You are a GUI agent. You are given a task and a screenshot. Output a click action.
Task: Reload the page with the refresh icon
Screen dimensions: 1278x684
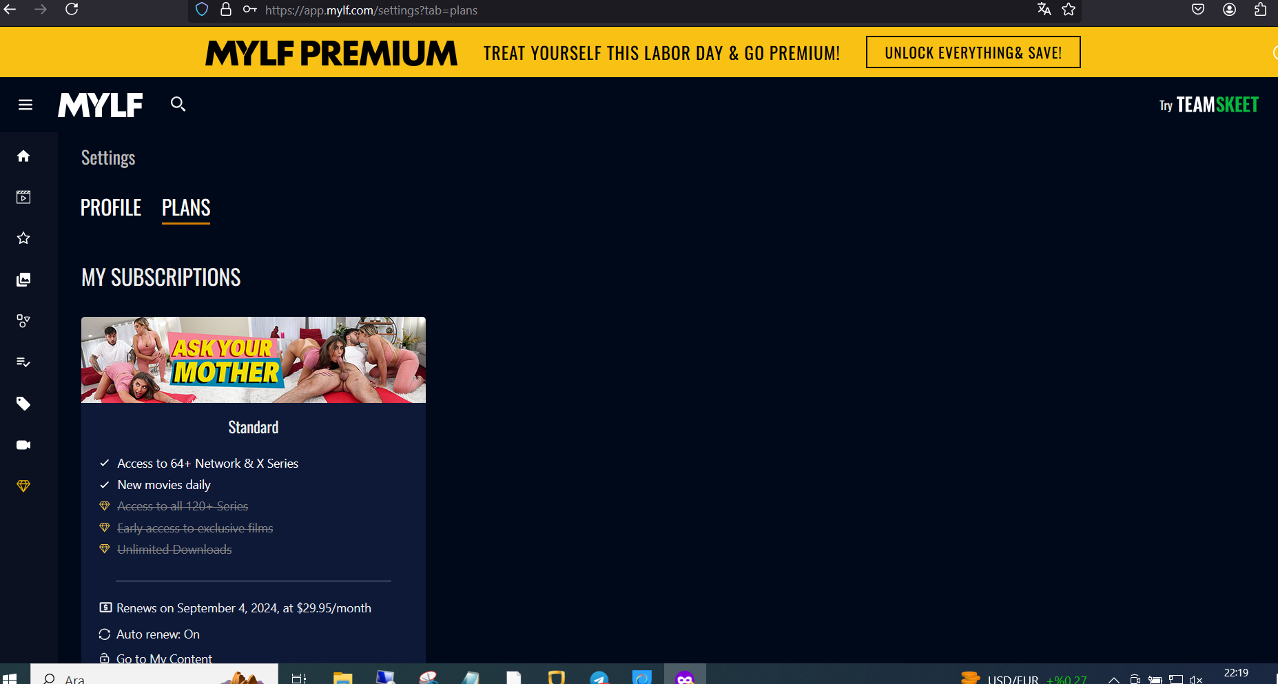[72, 10]
